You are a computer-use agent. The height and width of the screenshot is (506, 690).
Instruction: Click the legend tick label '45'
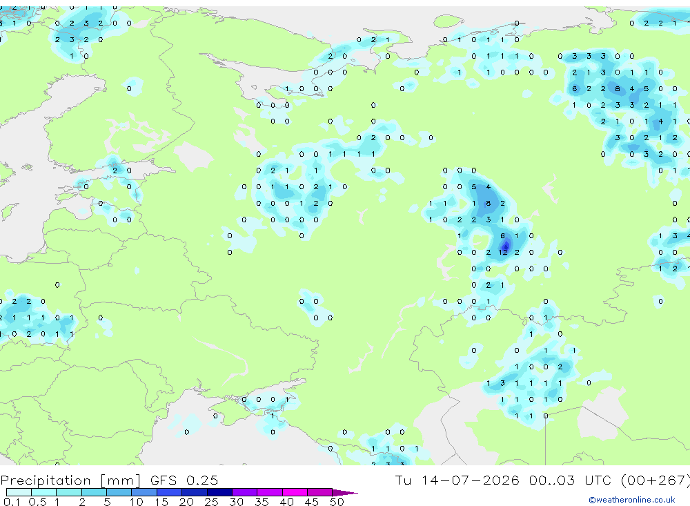[x=312, y=502]
